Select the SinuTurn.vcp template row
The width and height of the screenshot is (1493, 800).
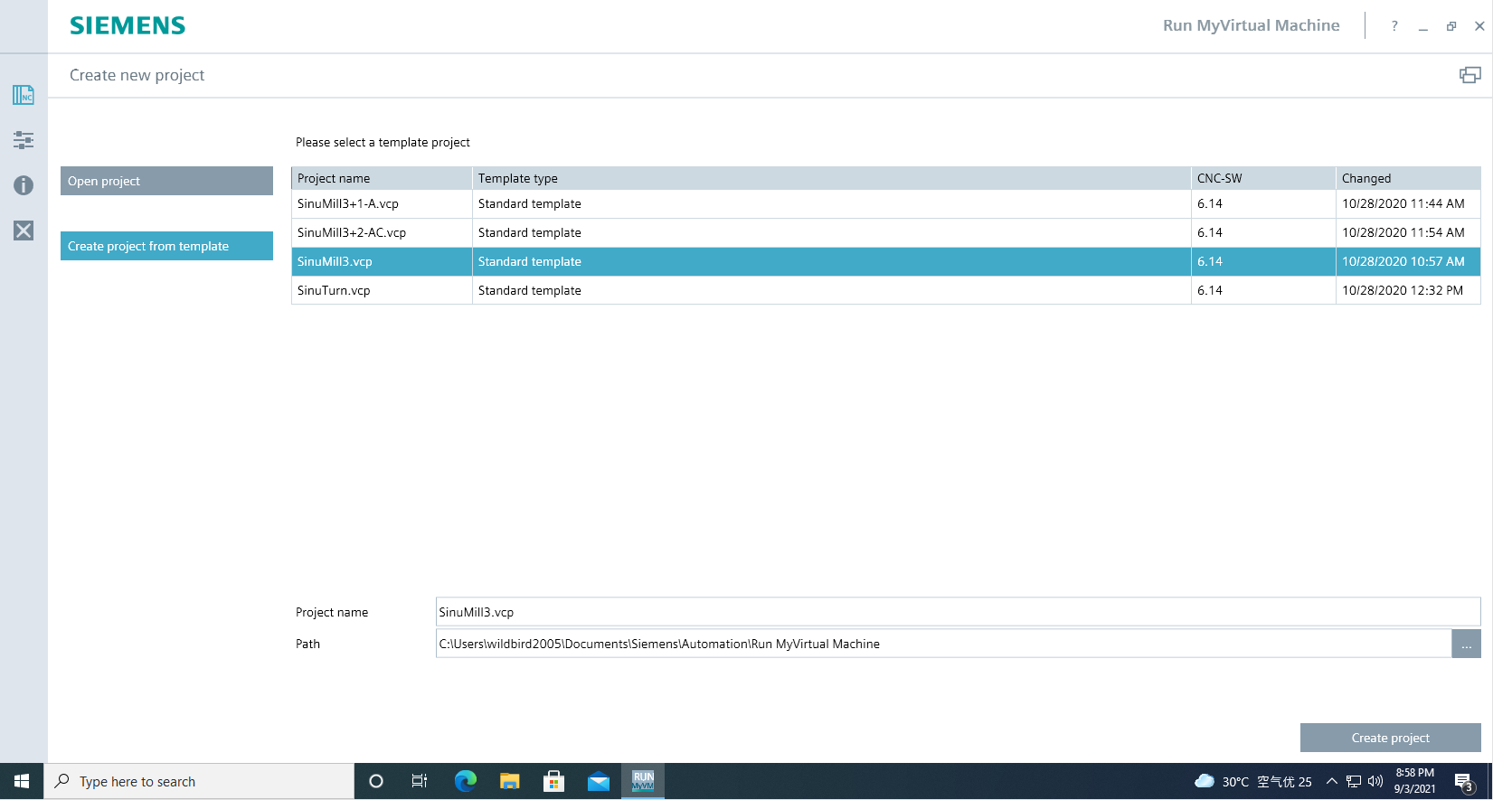(x=885, y=290)
